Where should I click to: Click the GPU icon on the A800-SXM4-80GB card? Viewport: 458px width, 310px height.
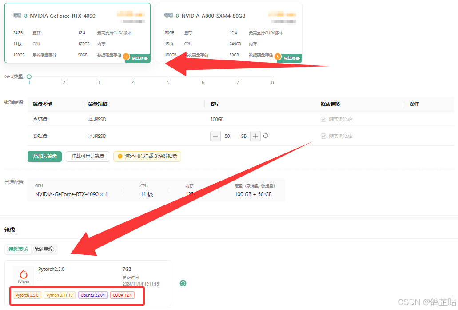[x=169, y=16]
